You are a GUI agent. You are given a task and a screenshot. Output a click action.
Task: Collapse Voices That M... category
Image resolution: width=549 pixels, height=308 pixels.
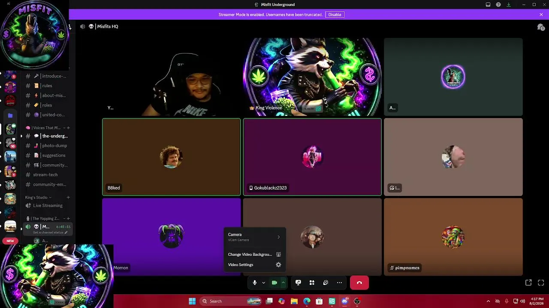coord(46,128)
